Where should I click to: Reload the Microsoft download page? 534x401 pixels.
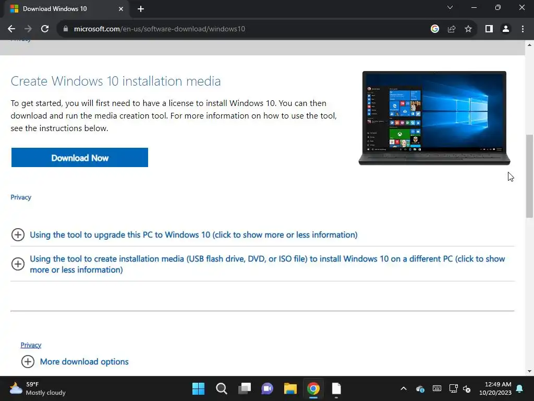coord(45,29)
